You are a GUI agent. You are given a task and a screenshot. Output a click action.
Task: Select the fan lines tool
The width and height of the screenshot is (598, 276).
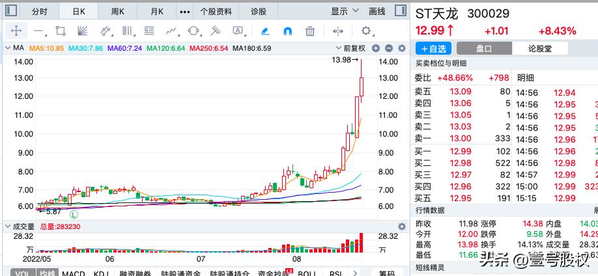(82, 31)
